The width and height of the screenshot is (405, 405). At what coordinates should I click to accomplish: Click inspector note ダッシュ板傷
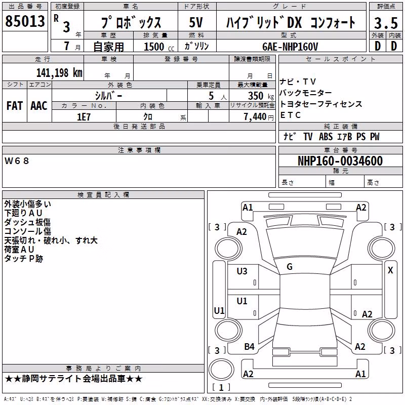tap(27, 222)
